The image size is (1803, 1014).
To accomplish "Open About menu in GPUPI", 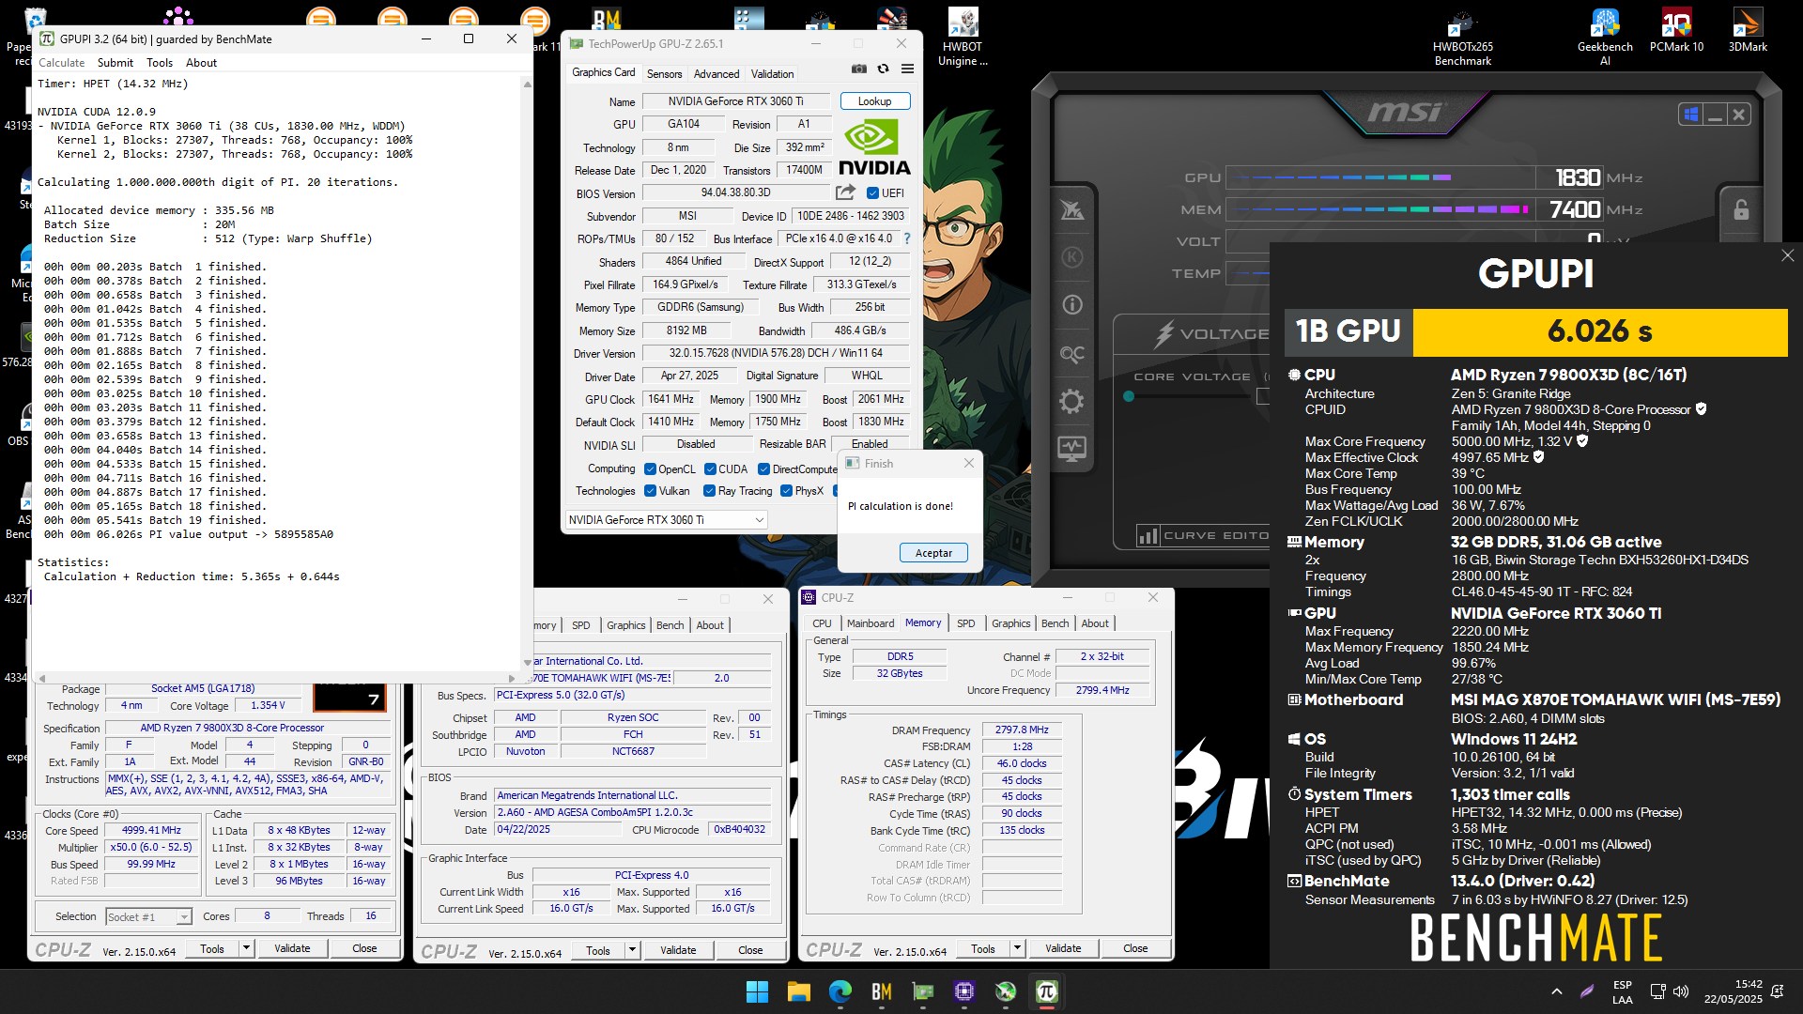I will point(201,63).
